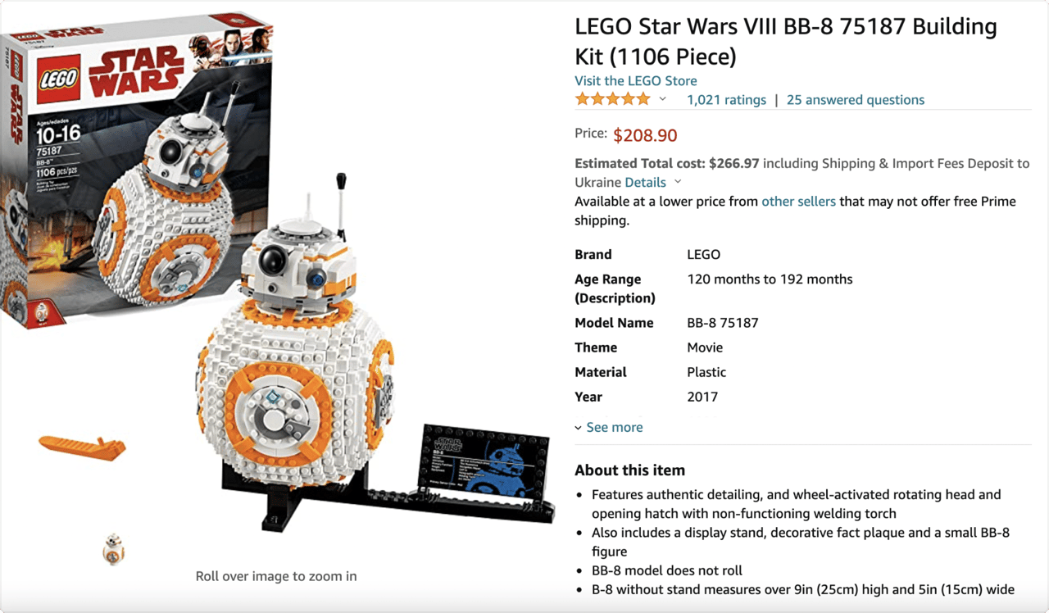This screenshot has width=1049, height=613.
Task: Click the Star Wars logo on the box
Action: (x=135, y=69)
